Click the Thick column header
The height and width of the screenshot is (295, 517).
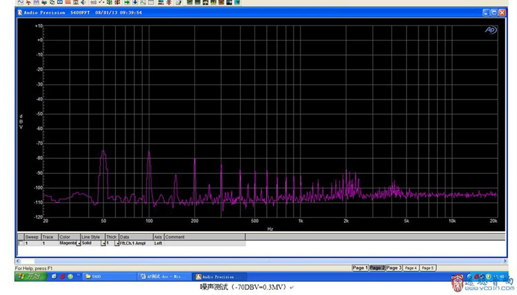pyautogui.click(x=112, y=237)
